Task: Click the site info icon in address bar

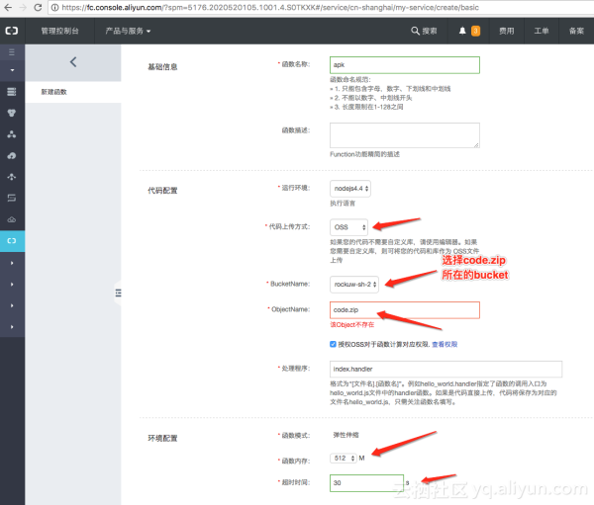Action: (x=55, y=8)
